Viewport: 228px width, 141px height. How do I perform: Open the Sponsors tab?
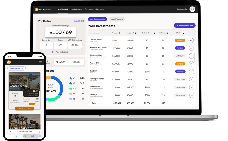point(99,9)
